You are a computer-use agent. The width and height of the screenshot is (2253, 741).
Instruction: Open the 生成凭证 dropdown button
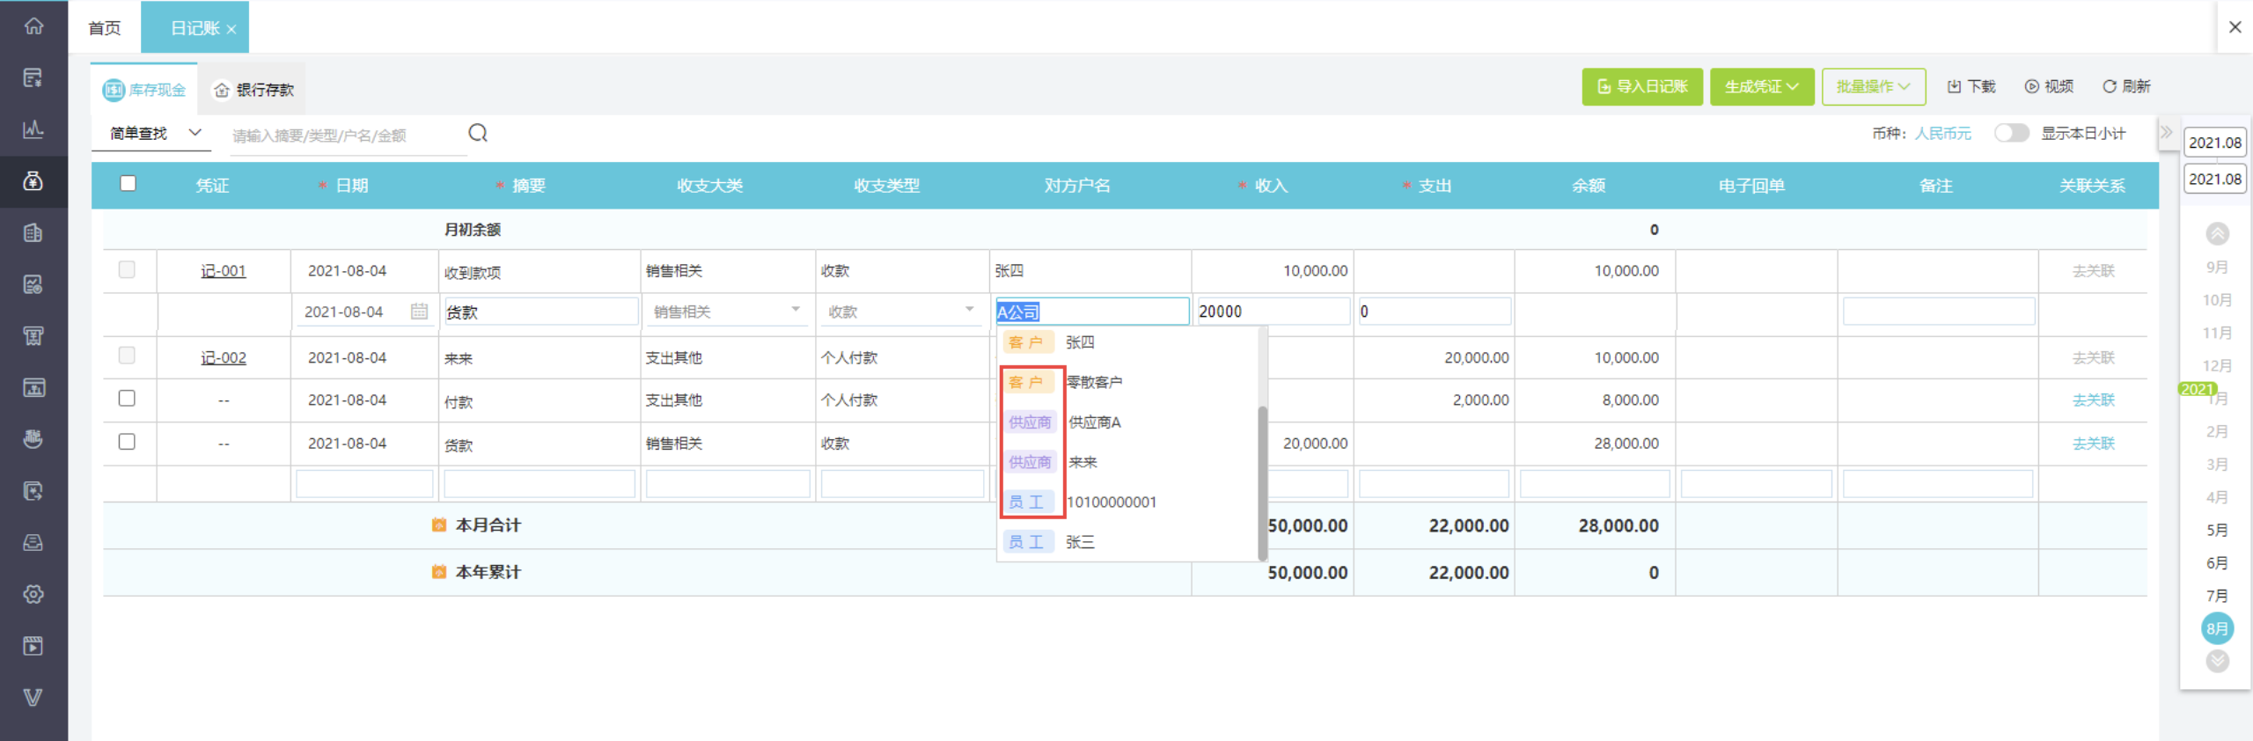point(1761,86)
